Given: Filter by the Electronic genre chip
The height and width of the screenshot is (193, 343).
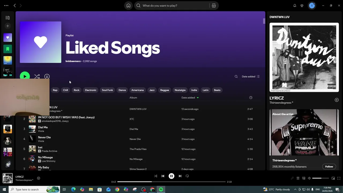Looking at the screenshot, I should click(x=91, y=90).
